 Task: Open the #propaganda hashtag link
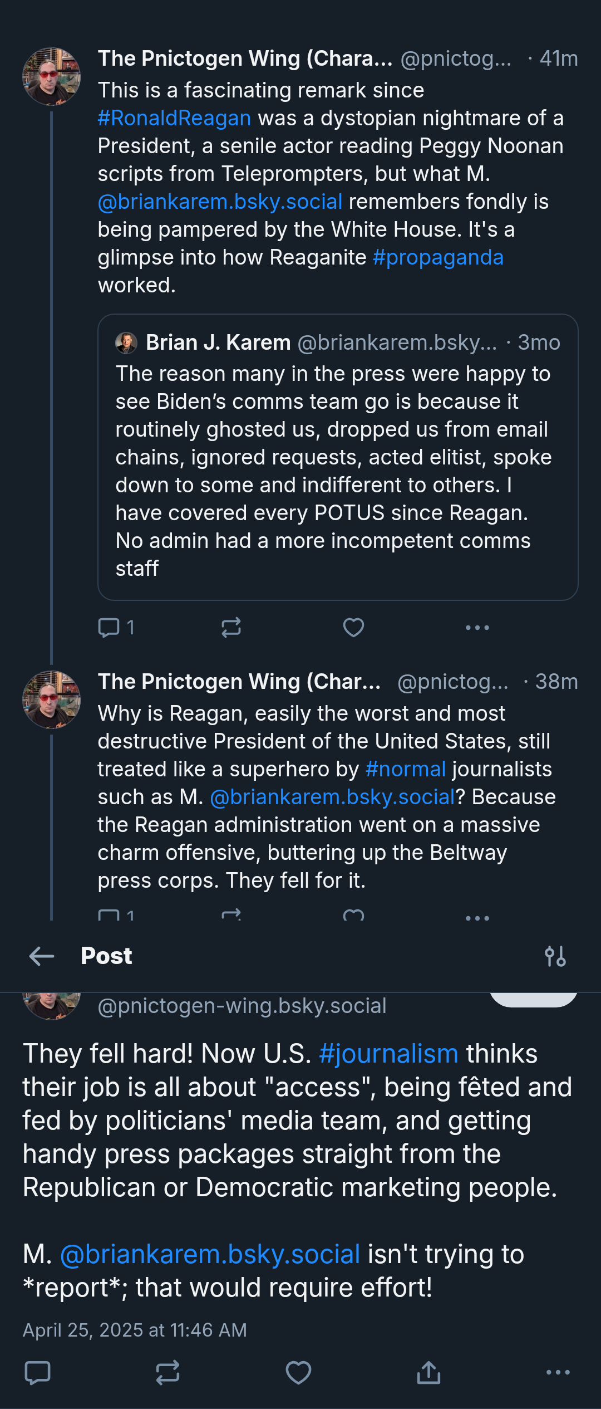[438, 257]
